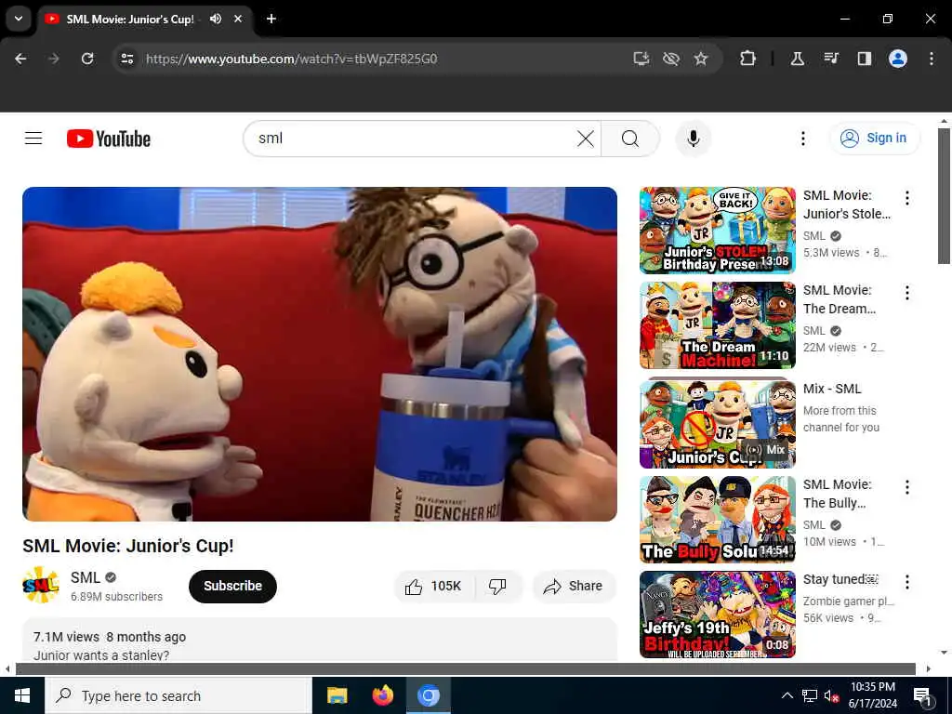The height and width of the screenshot is (714, 952).
Task: Close the SML Movie: Junior's Cup! tab
Action: coord(238,19)
